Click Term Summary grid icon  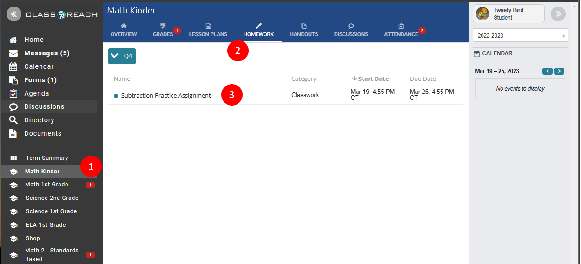pyautogui.click(x=13, y=158)
